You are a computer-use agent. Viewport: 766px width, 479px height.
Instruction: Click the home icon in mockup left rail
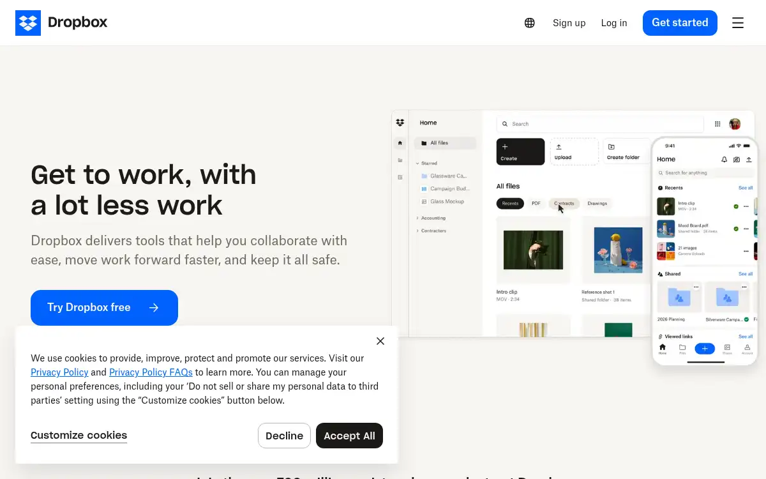point(400,144)
